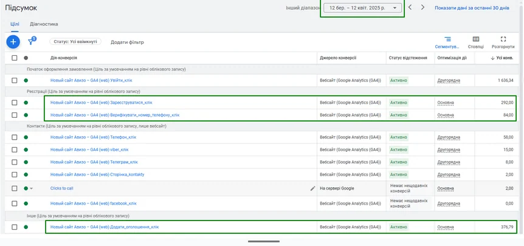Toggle the select-all checkbox in header
Image resolution: width=524 pixels, height=246 pixels.
coord(15,58)
